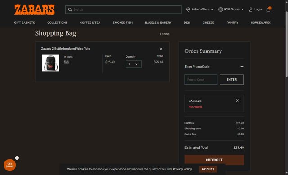Click the 'Not Applied' status text
Image resolution: width=288 pixels, height=175 pixels.
click(x=195, y=107)
